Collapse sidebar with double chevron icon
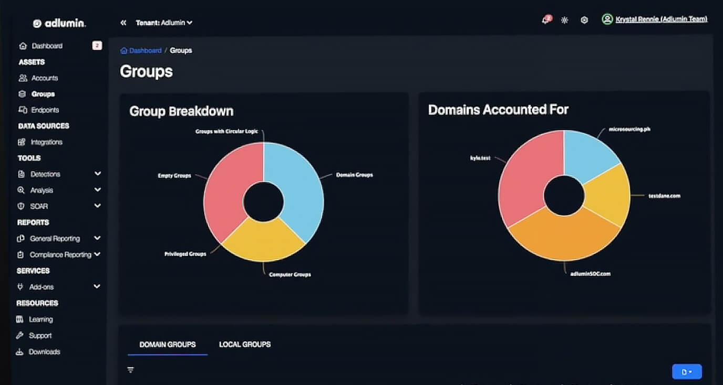Image resolution: width=723 pixels, height=385 pixels. [x=123, y=23]
